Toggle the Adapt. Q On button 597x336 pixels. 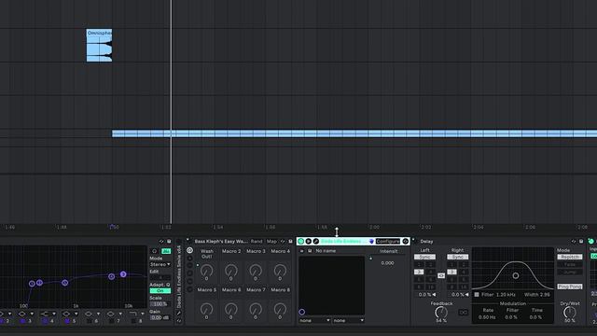point(160,290)
